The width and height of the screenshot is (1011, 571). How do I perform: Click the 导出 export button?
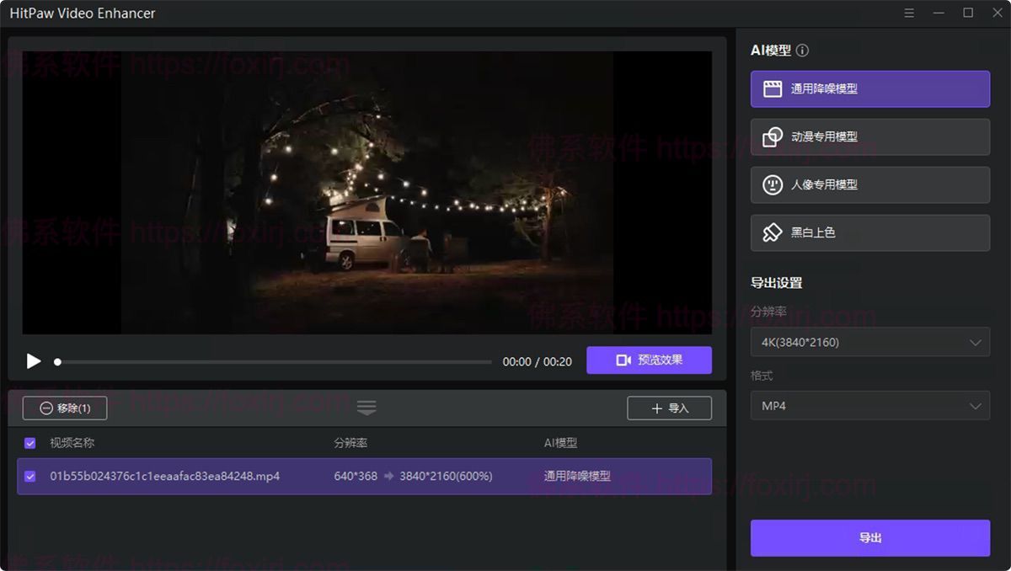pyautogui.click(x=869, y=537)
